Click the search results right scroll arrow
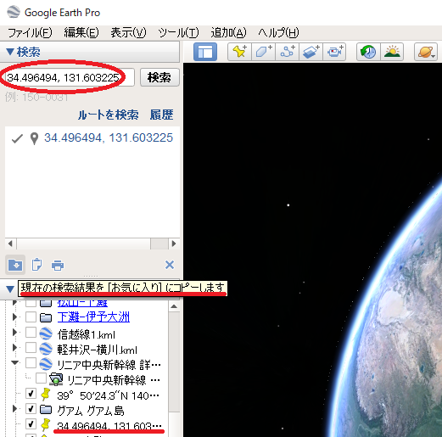The height and width of the screenshot is (437, 442). pos(174,244)
